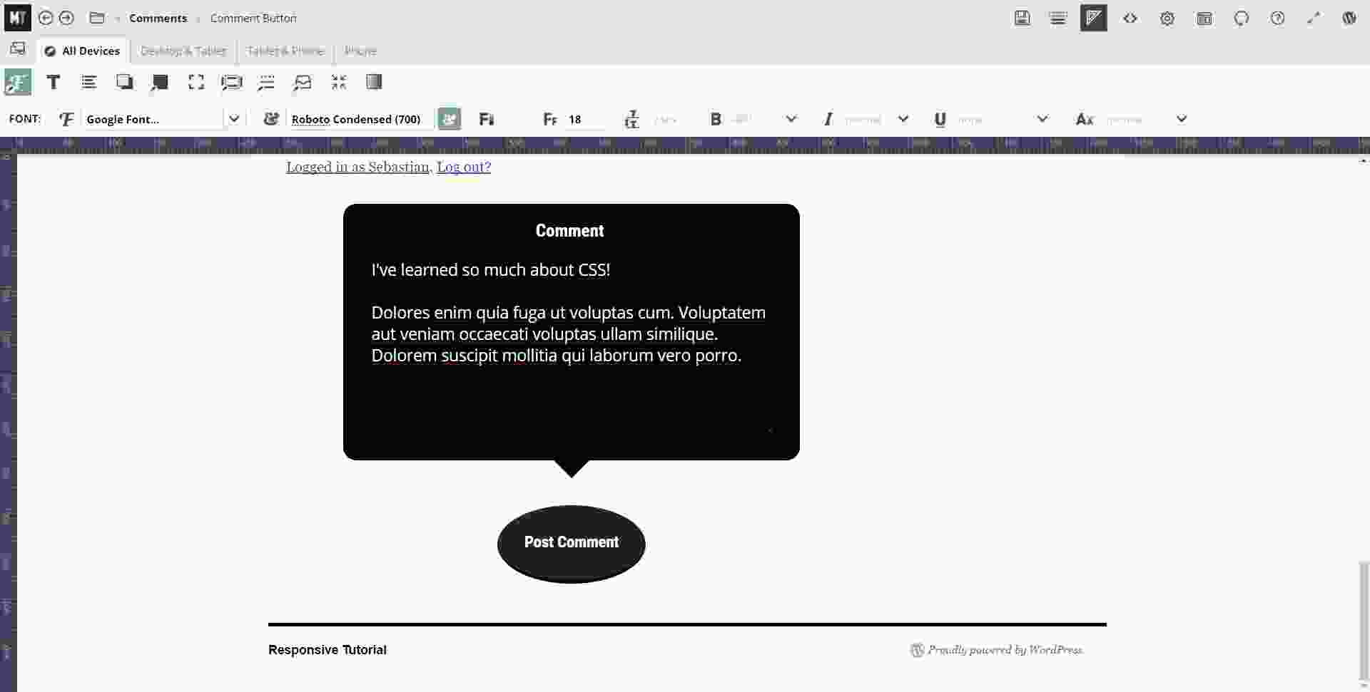Follow the 'Log out?' link
Viewport: 1370px width, 692px height.
[x=464, y=167]
